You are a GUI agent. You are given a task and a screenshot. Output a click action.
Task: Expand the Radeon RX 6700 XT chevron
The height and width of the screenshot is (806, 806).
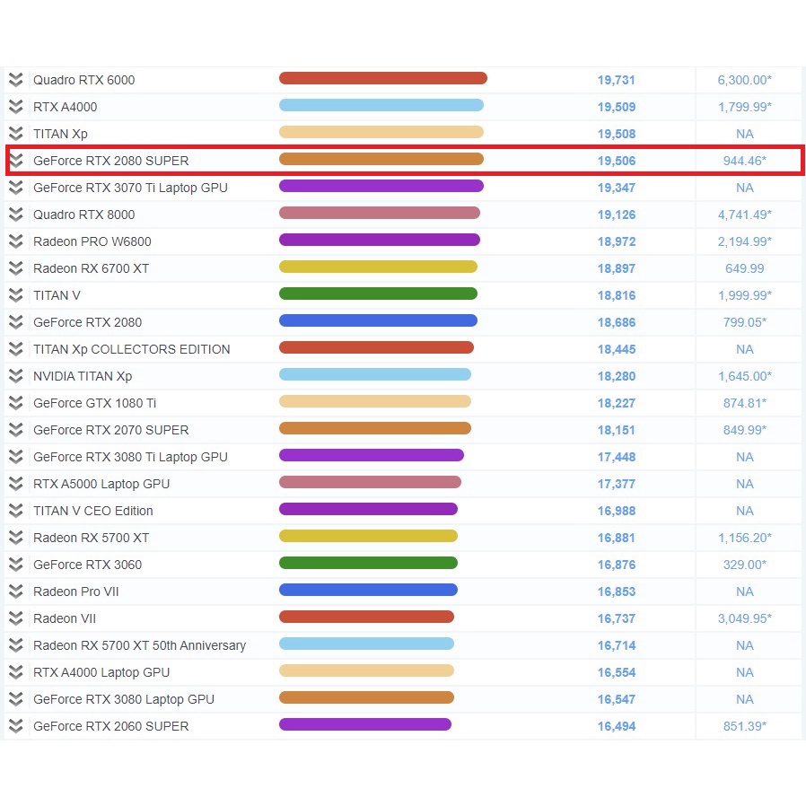pos(16,268)
